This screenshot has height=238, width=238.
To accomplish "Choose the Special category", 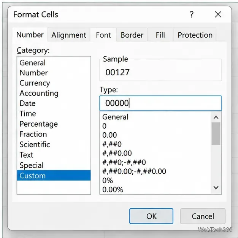I will [54, 165].
